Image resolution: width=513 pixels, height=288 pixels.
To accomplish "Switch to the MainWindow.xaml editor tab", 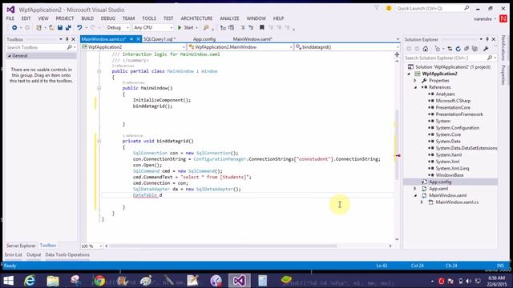I will pos(252,39).
